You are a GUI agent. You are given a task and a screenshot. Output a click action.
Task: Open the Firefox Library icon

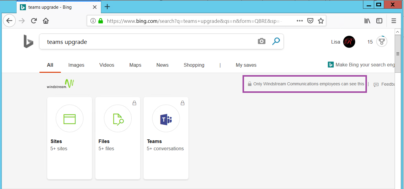[367, 21]
